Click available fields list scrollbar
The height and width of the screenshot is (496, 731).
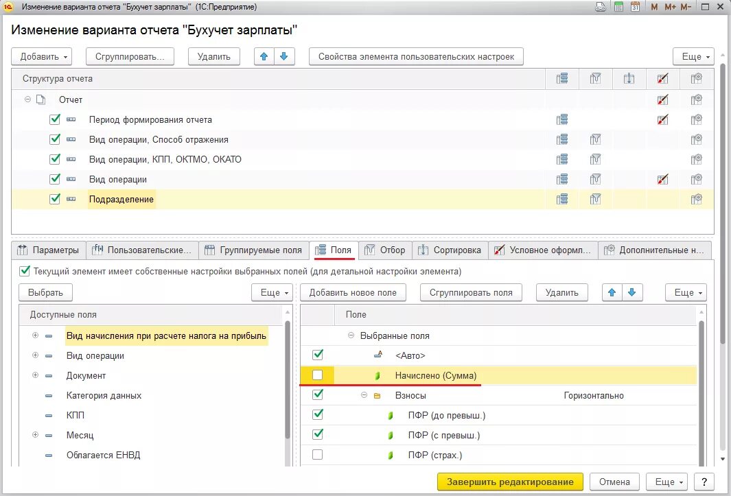click(x=288, y=380)
